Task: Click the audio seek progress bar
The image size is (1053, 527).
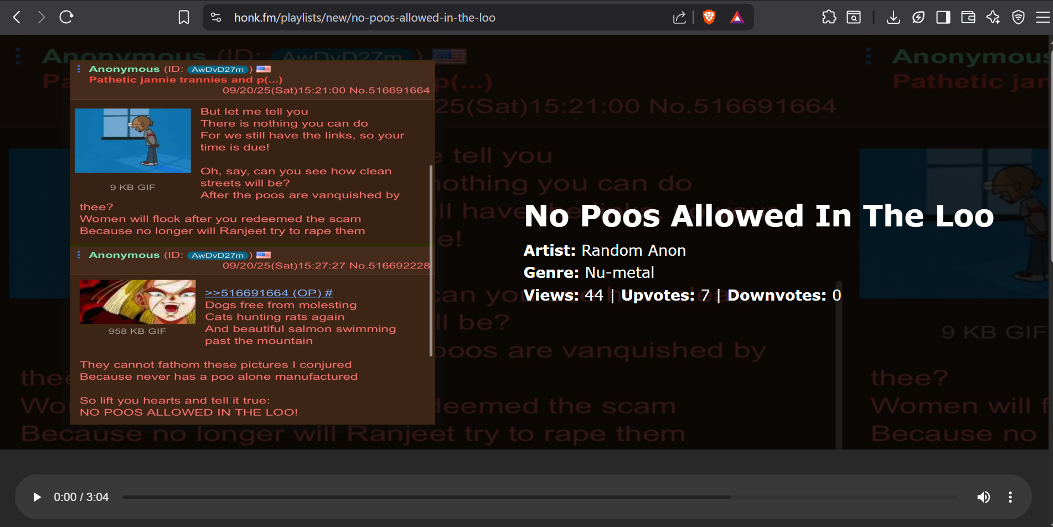Action: click(x=540, y=497)
